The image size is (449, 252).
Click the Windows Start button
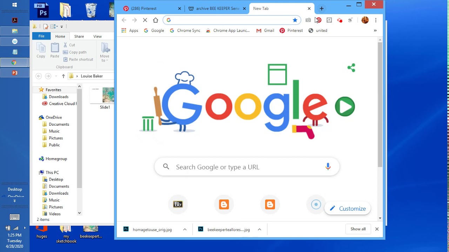(15, 5)
